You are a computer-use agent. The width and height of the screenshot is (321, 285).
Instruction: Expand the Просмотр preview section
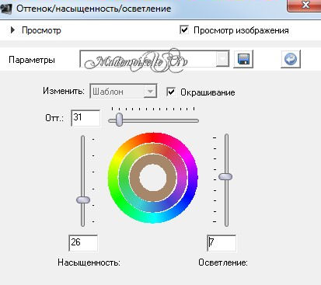[x=12, y=30]
